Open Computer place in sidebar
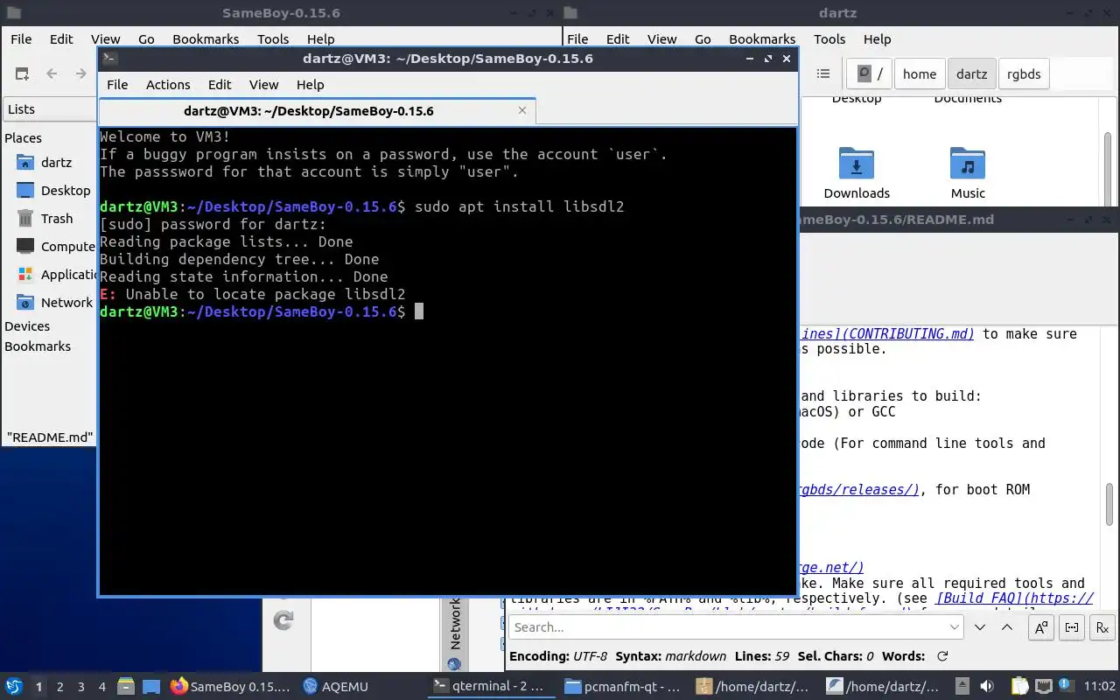The width and height of the screenshot is (1120, 700). tap(56, 247)
